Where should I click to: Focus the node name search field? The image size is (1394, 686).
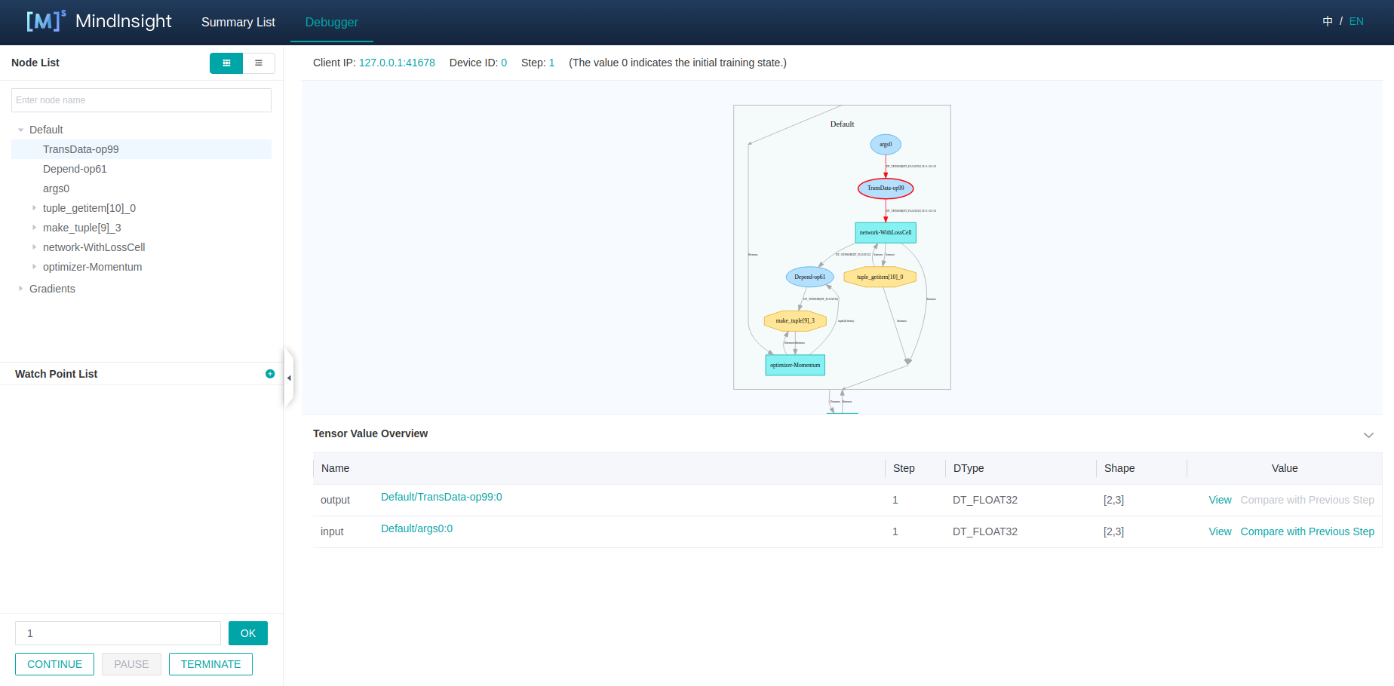141,100
